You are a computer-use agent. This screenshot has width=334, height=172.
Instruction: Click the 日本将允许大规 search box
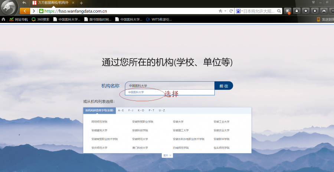click(x=260, y=11)
